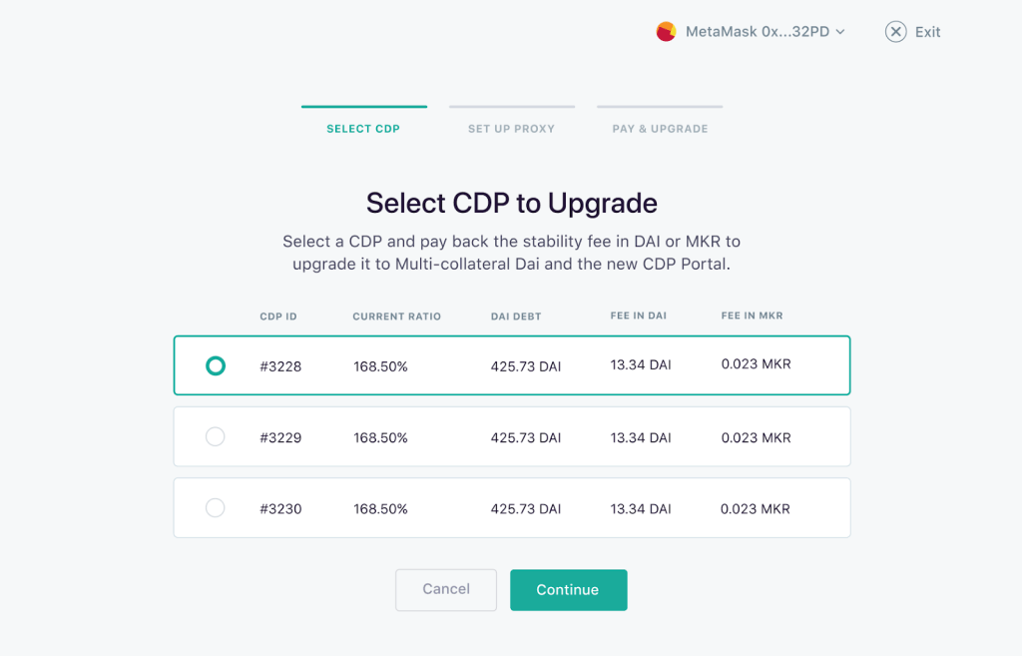Go to the Set Up Proxy step
Screen dimensions: 1022x656
511,129
